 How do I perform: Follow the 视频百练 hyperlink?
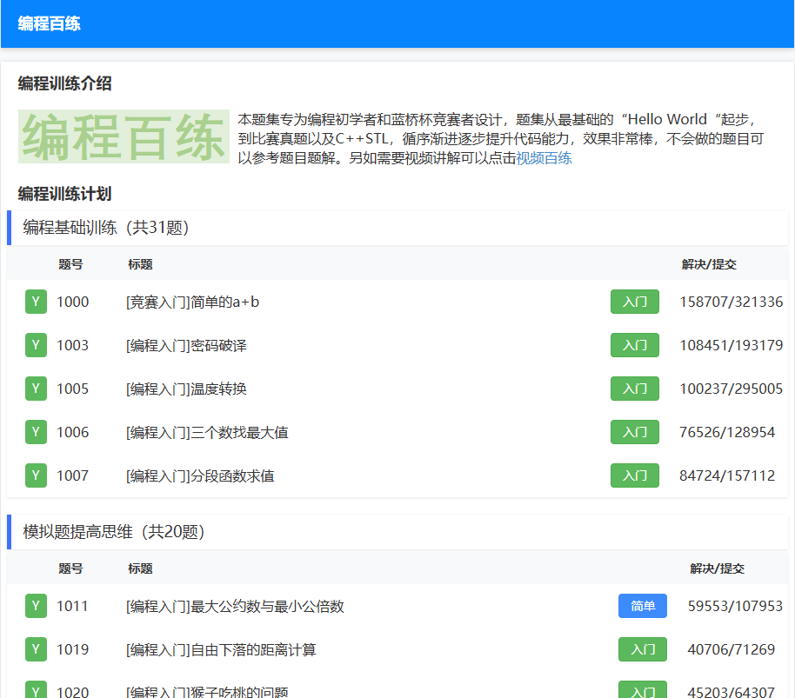[544, 158]
